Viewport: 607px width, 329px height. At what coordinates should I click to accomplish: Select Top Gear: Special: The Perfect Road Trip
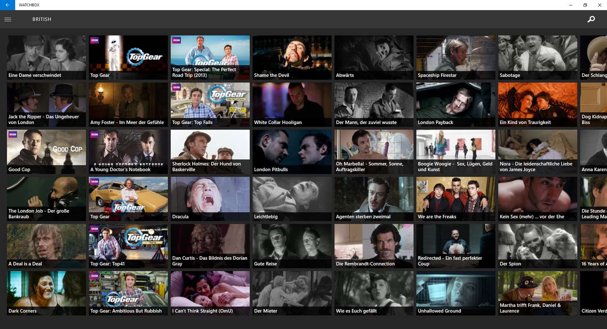[x=210, y=57]
